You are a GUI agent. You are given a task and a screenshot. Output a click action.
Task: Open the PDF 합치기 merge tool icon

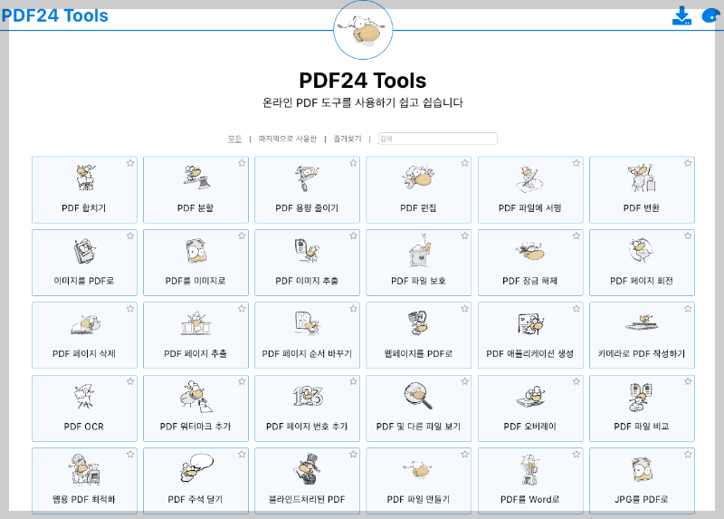[x=85, y=178]
